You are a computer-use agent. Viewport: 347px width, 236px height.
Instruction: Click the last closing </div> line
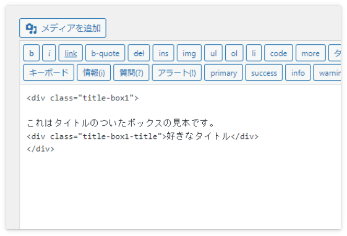pyautogui.click(x=40, y=149)
